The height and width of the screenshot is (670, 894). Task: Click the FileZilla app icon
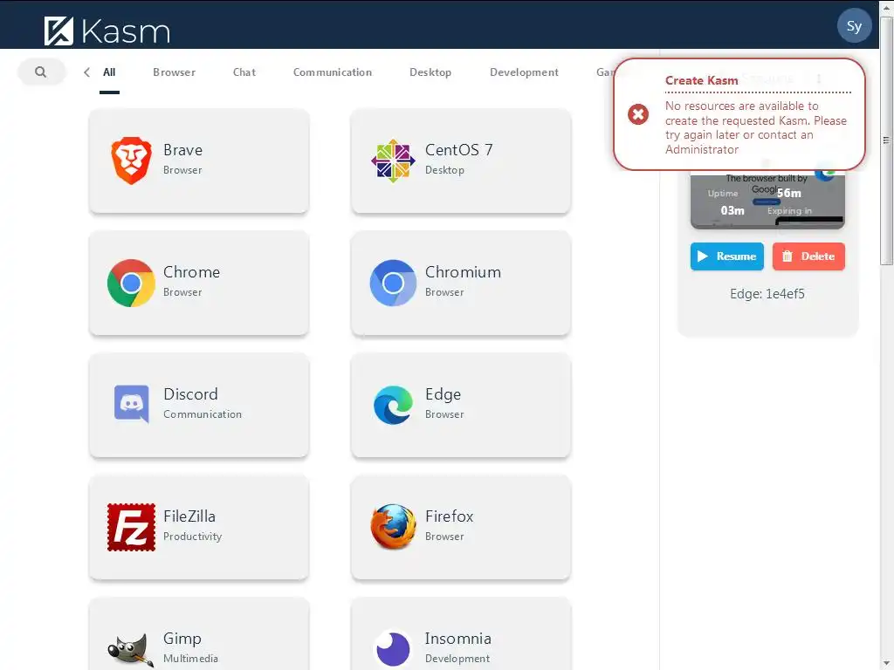(x=131, y=527)
